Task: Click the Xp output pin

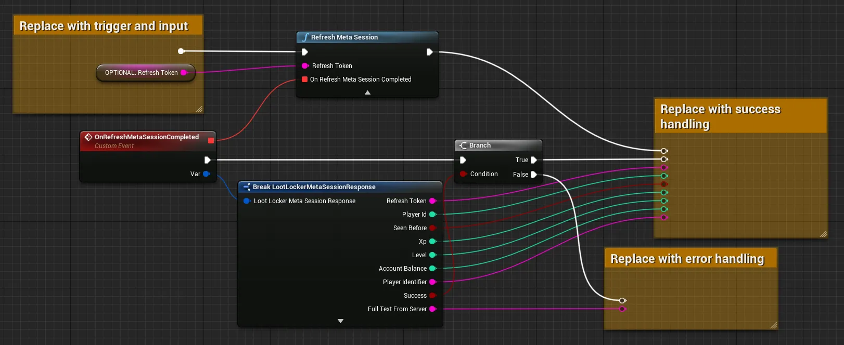Action: 432,242
